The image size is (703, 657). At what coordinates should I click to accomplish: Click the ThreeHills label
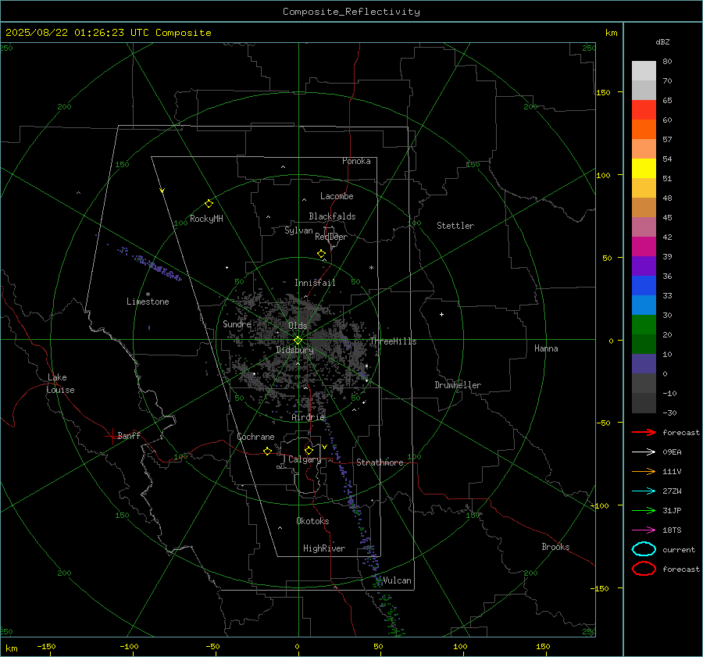pos(393,341)
